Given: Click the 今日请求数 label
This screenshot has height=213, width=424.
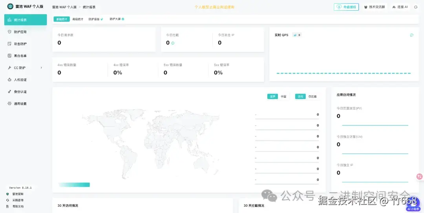Looking at the screenshot, I should click(x=65, y=35).
